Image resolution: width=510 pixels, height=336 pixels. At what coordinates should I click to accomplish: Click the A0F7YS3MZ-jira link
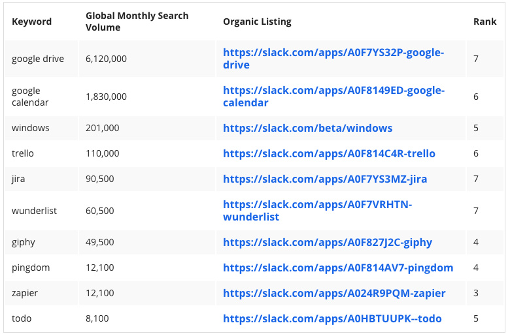pyautogui.click(x=325, y=179)
